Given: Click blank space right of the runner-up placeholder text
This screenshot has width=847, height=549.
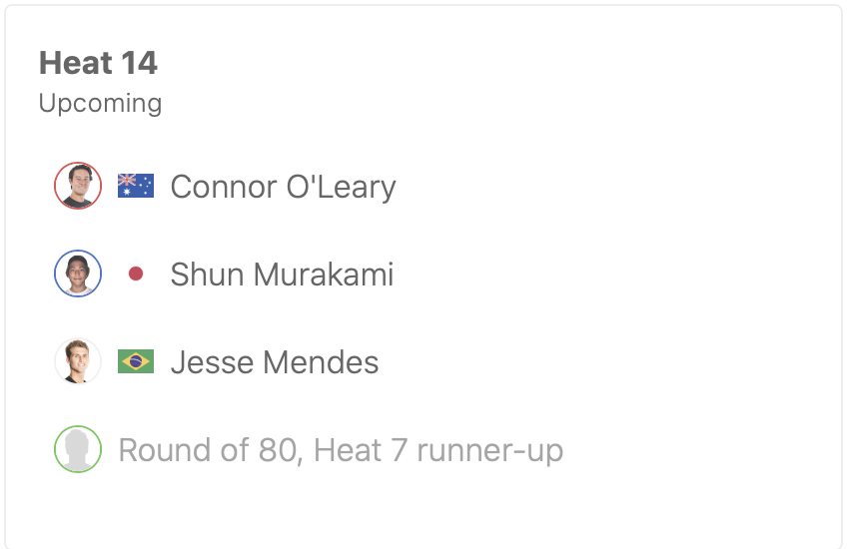Looking at the screenshot, I should 699,450.
